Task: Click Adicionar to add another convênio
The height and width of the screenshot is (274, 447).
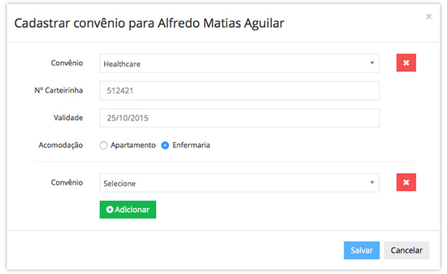Action: (127, 209)
